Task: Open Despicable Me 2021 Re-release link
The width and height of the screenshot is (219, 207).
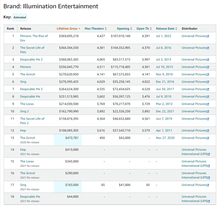Action: click(x=30, y=196)
